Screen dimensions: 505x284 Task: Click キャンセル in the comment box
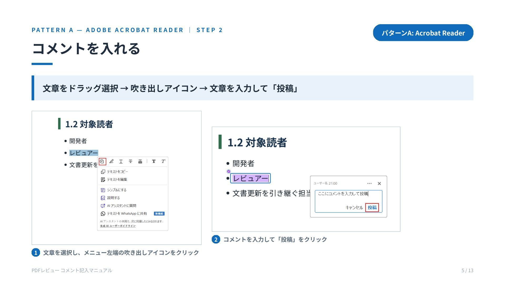pyautogui.click(x=354, y=207)
